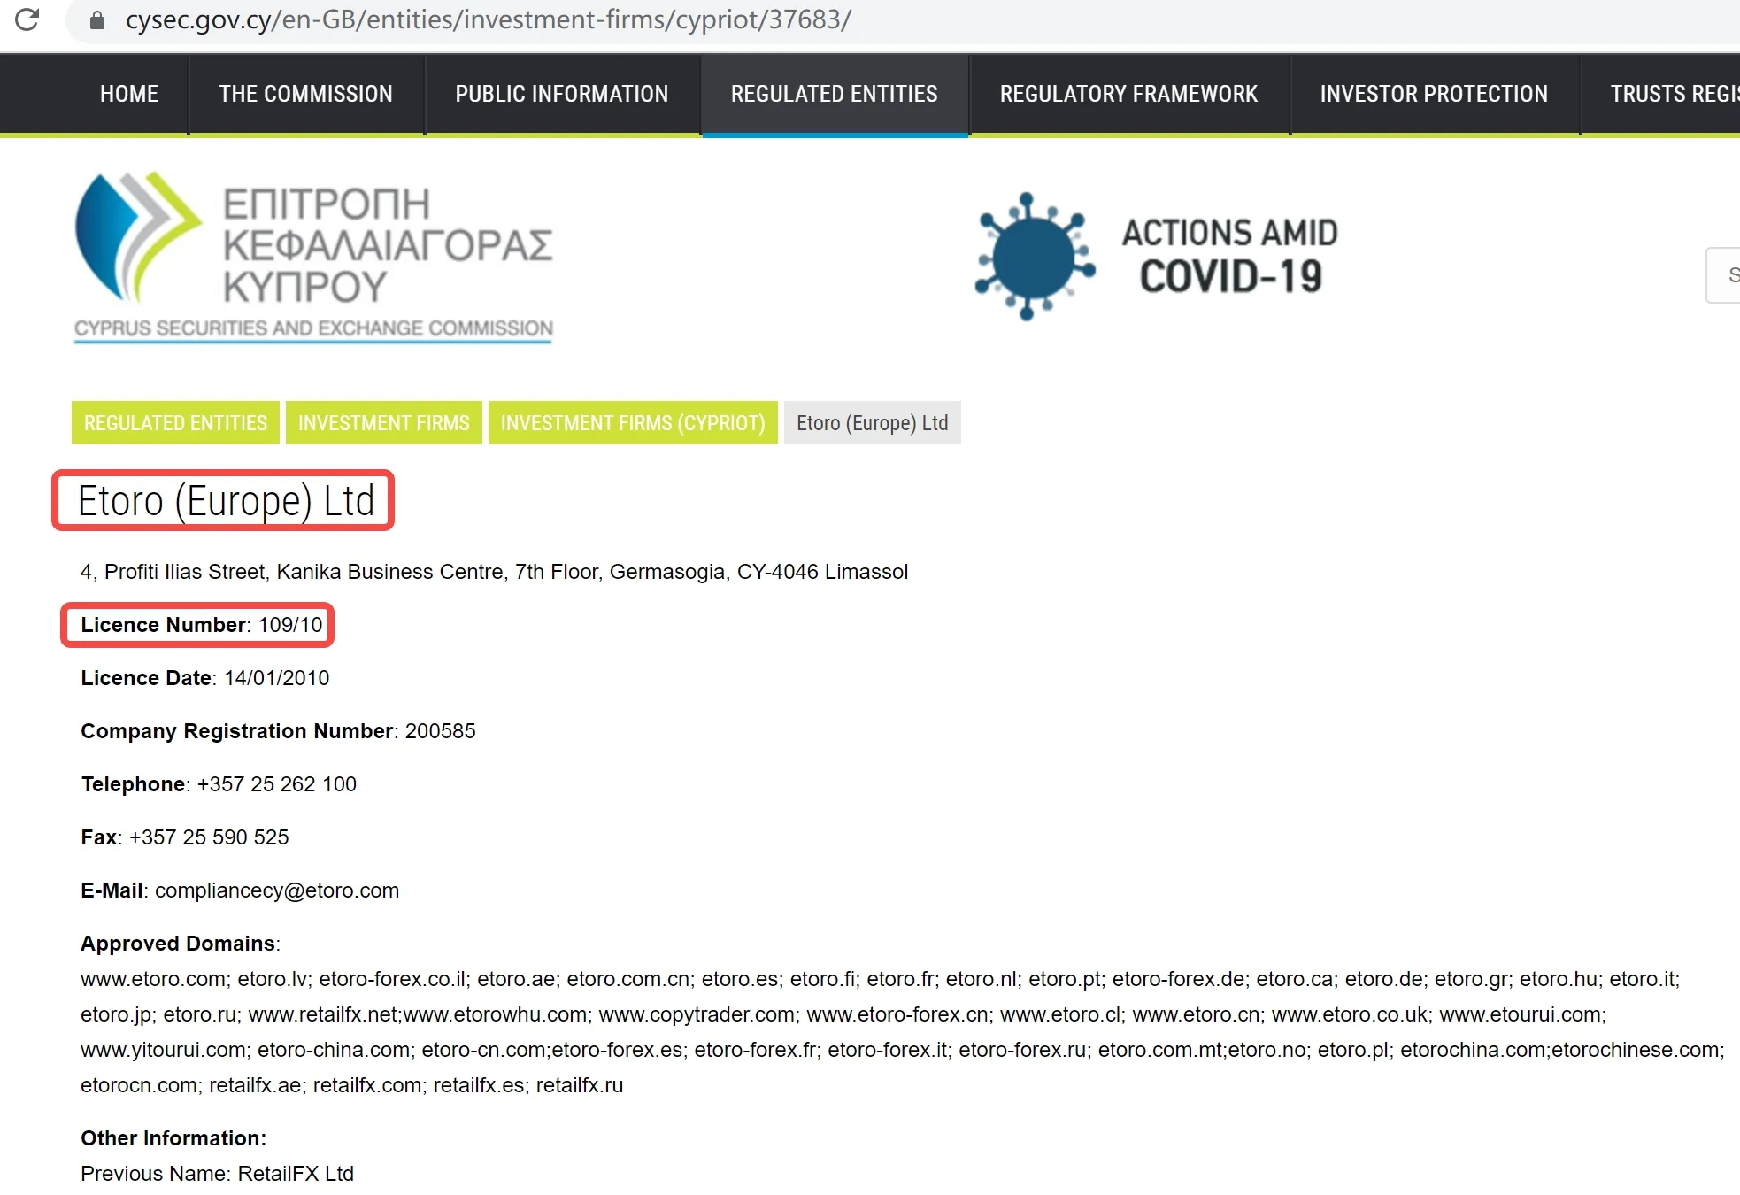The width and height of the screenshot is (1740, 1195).
Task: Click the Telephone +357 25 262 100 line
Action: tap(219, 784)
